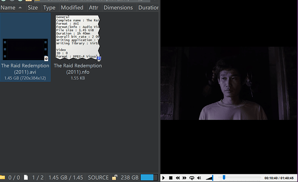Click the 1.55 KB size label
The height and width of the screenshot is (182, 298).
click(78, 78)
